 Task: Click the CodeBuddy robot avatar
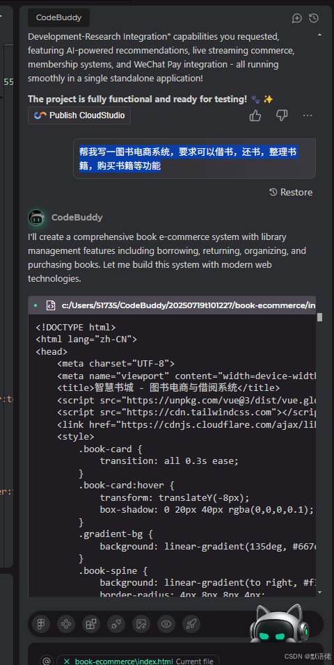(x=36, y=218)
